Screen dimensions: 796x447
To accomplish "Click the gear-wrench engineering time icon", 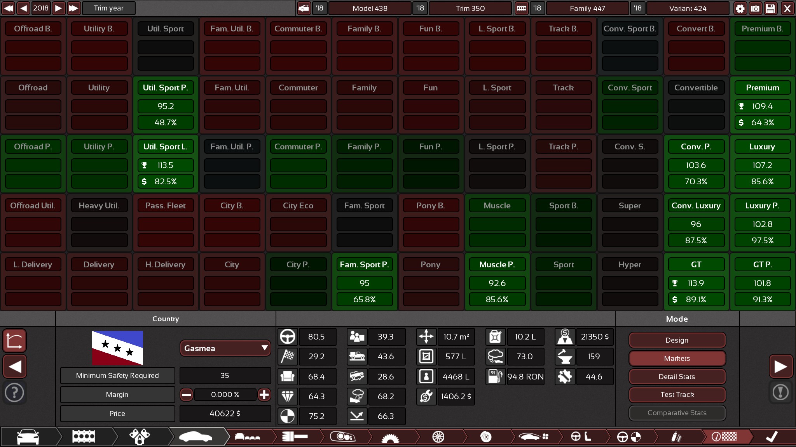I will 565,376.
